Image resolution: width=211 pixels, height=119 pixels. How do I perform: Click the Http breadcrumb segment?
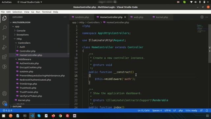click(82, 22)
